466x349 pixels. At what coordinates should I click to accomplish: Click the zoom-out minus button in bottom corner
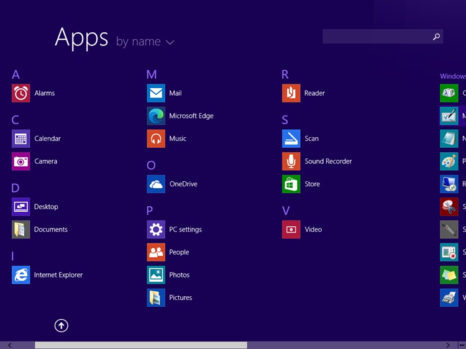coord(462,345)
